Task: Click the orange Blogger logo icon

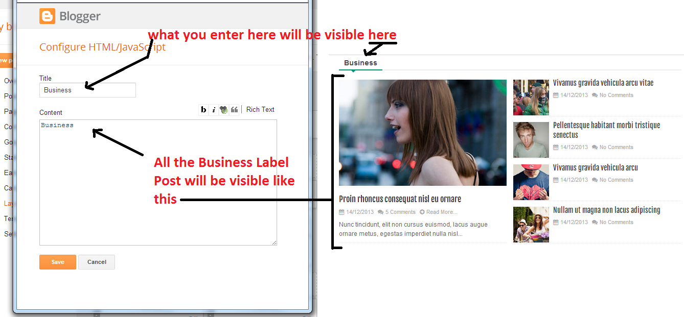Action: coord(47,16)
